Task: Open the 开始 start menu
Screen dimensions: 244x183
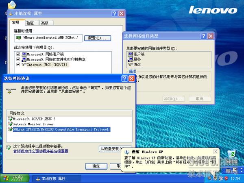Action: coord(15,179)
